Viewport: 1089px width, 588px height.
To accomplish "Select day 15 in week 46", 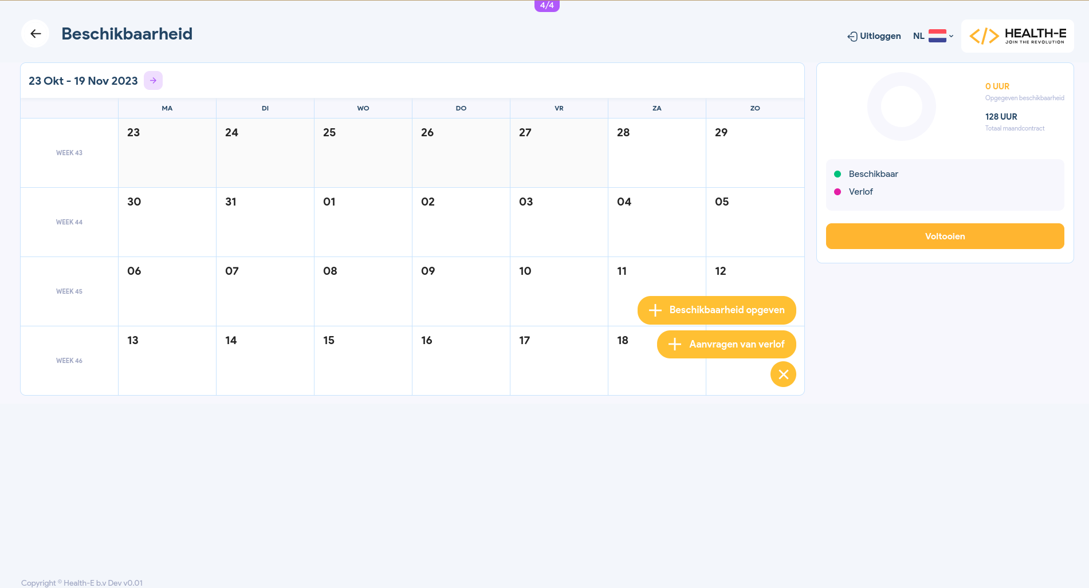I will (363, 360).
